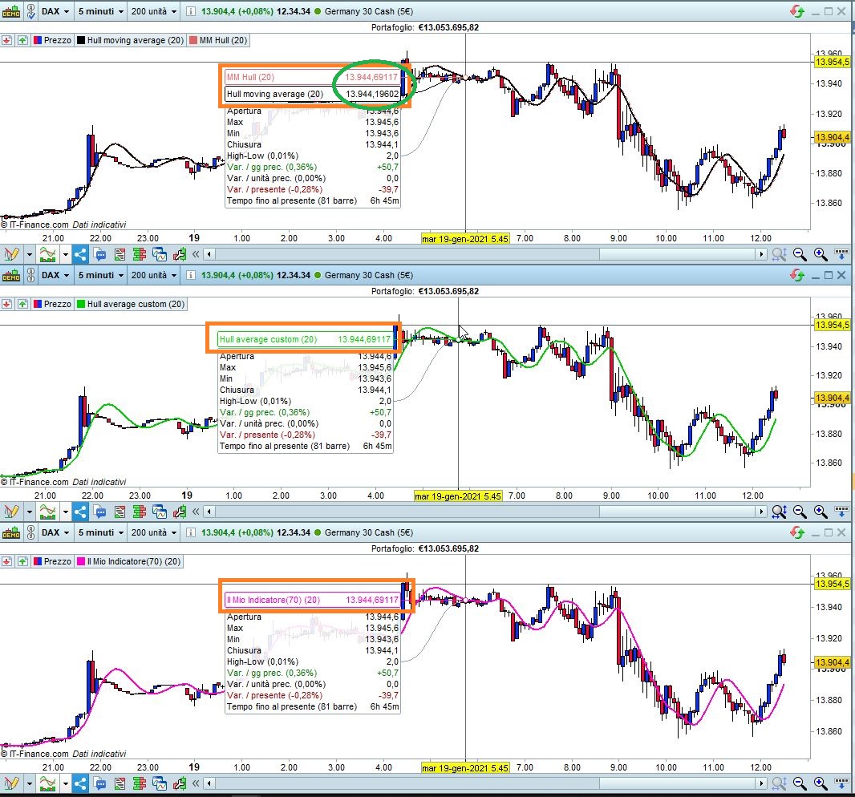The width and height of the screenshot is (855, 797).
Task: Click the green up arrow toggle in the middle chart legend
Action: click(22, 304)
